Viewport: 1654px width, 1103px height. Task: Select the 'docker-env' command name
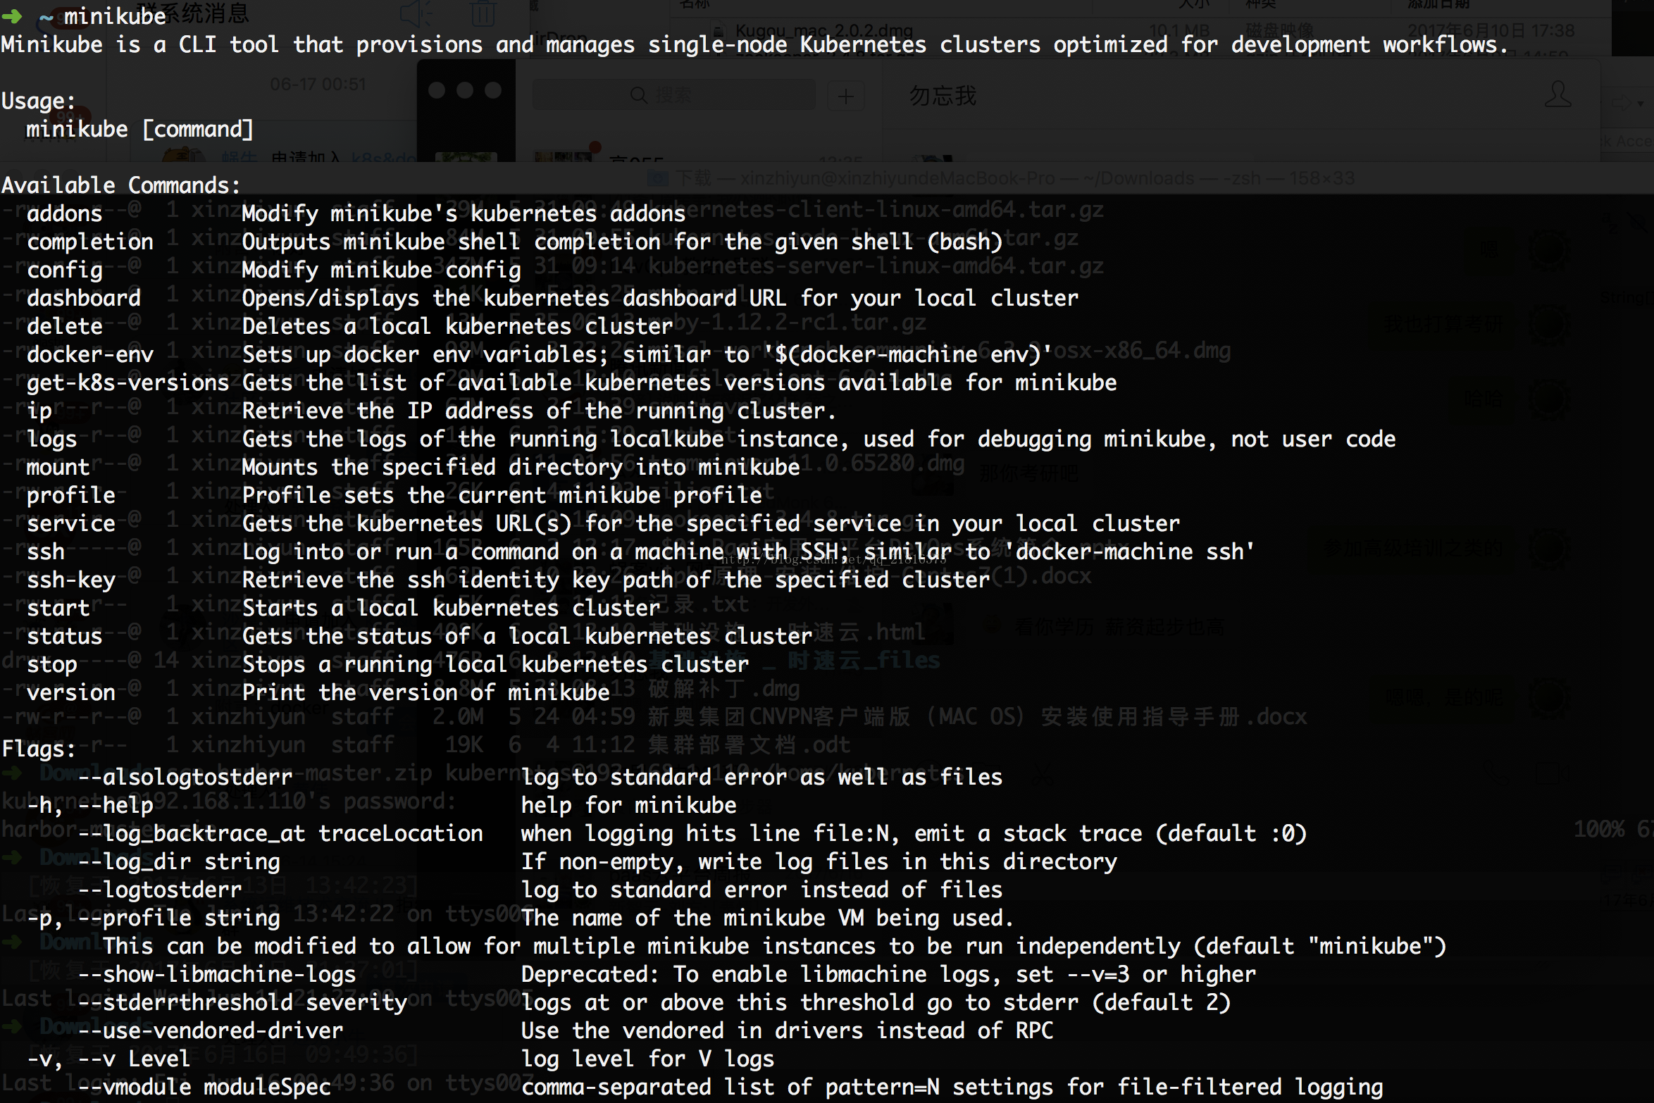coord(89,354)
